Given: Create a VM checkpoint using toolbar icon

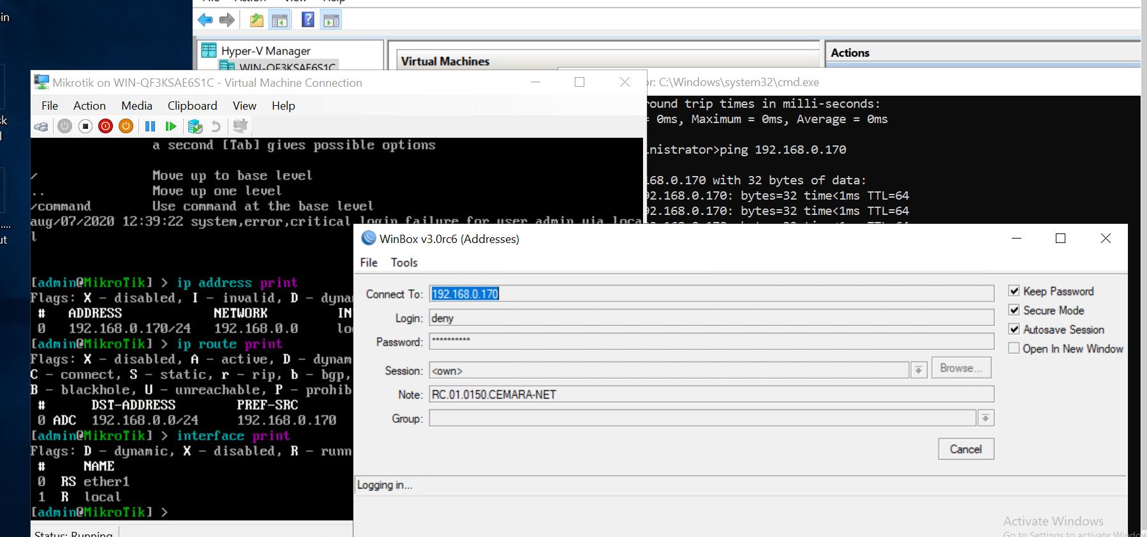Looking at the screenshot, I should tap(195, 126).
